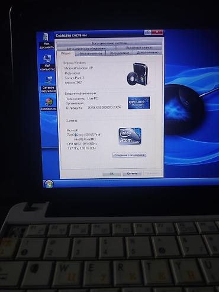This screenshot has width=219, height=292.
Task: Click the help question-mark title bar button
Action: pyautogui.click(x=147, y=33)
